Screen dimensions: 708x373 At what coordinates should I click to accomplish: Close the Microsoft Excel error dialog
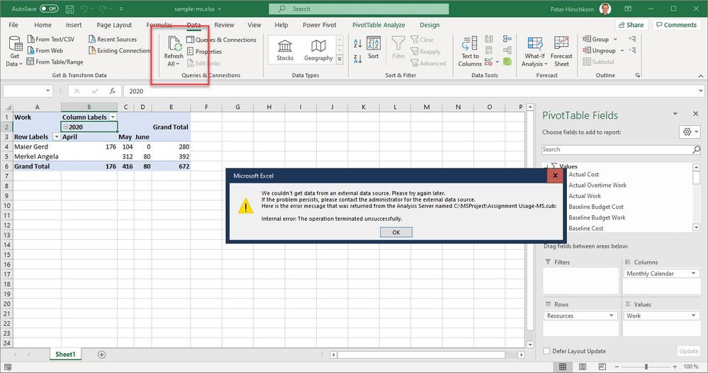pos(555,176)
